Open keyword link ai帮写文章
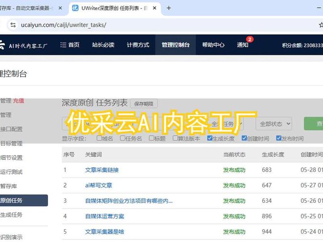The height and width of the screenshot is (242, 323). (x=99, y=186)
